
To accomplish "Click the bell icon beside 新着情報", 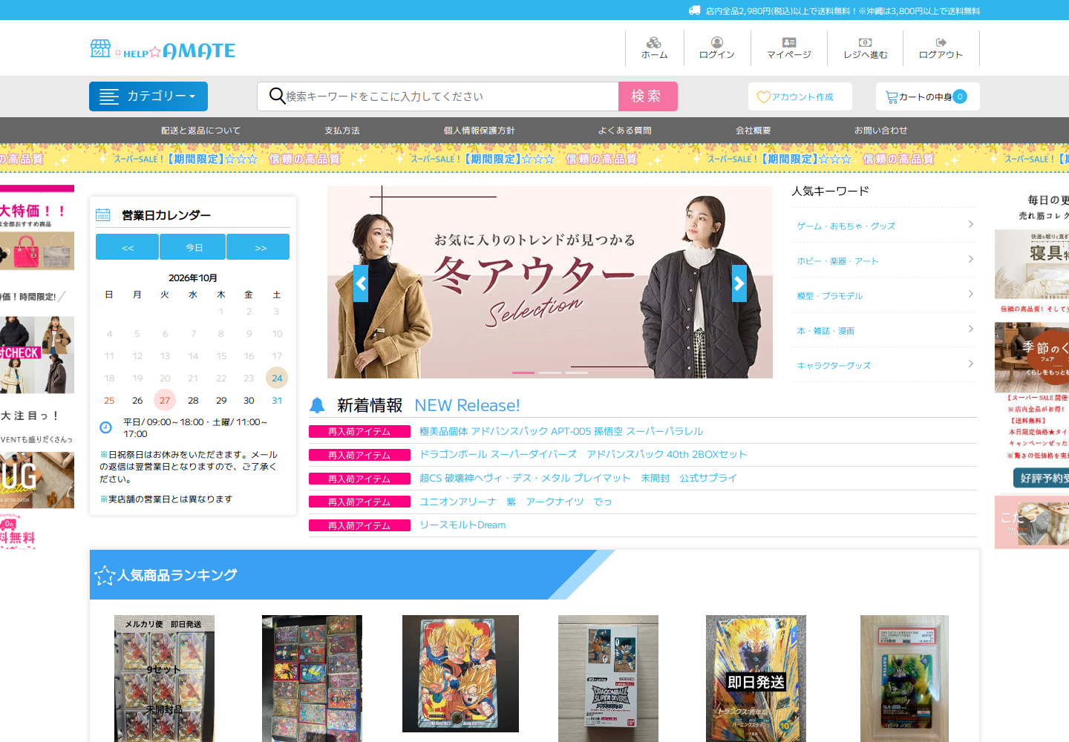I will point(317,405).
